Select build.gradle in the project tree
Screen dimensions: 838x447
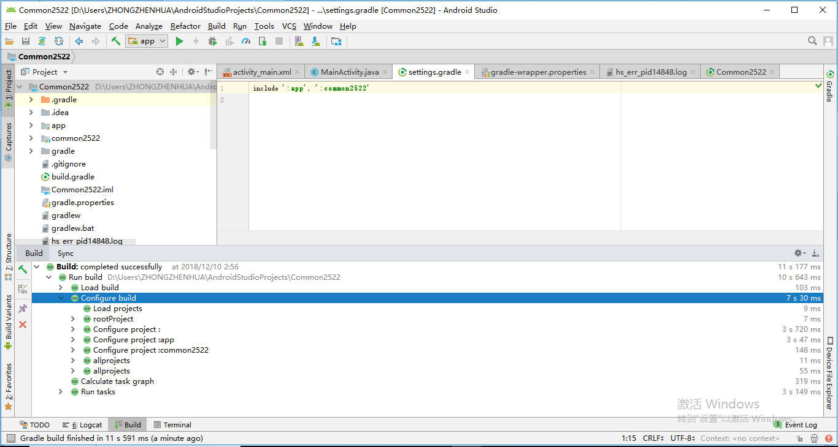pos(72,176)
